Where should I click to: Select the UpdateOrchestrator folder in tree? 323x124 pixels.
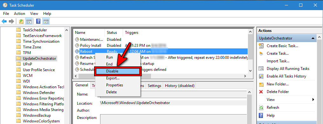pos(39,59)
